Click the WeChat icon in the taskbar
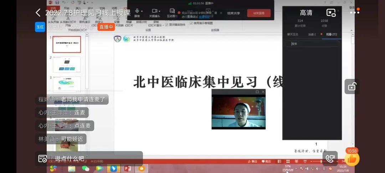The image size is (385, 173). pos(86,168)
